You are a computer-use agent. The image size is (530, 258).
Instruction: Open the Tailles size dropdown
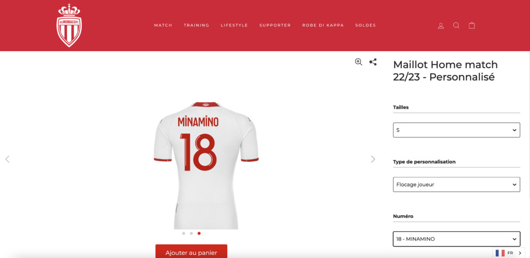457,130
